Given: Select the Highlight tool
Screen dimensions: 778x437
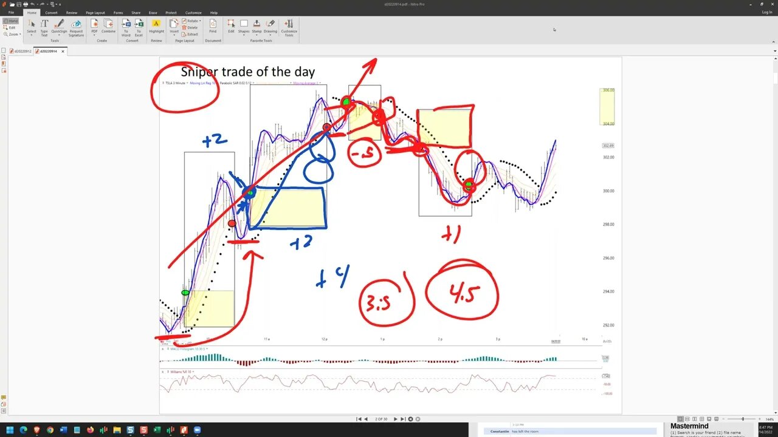Looking at the screenshot, I should (156, 27).
